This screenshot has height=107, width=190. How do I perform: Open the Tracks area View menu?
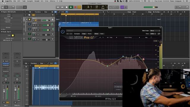coord(46,12)
